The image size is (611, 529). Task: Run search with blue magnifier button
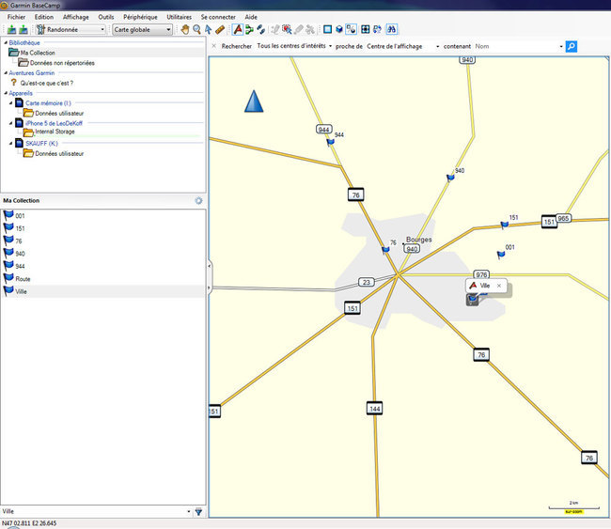click(x=572, y=46)
